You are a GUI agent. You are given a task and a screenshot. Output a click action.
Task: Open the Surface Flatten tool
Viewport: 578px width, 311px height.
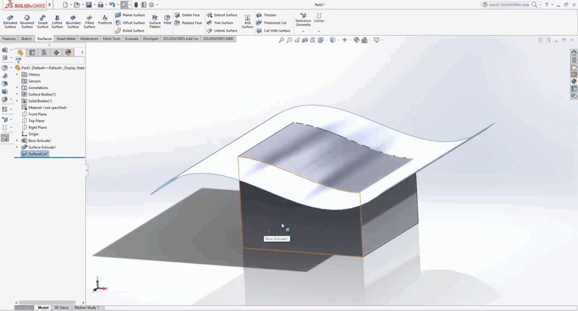[155, 21]
